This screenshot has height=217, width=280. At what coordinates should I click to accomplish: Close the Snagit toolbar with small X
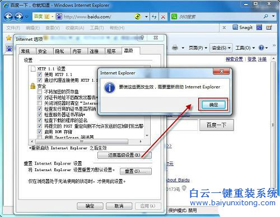[224, 28]
